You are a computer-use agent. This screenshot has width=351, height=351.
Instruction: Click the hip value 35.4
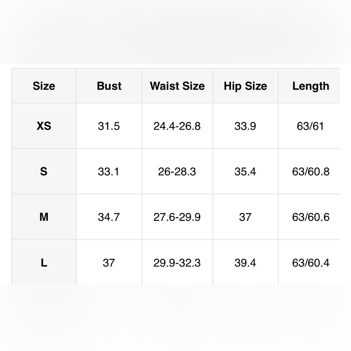[245, 172]
